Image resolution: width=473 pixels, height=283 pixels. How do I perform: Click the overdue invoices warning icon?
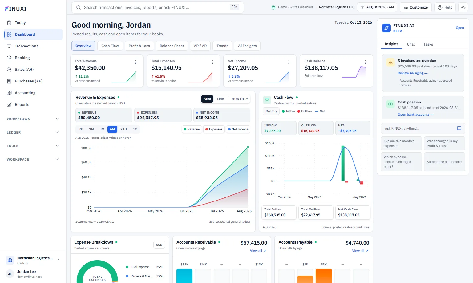(x=390, y=62)
